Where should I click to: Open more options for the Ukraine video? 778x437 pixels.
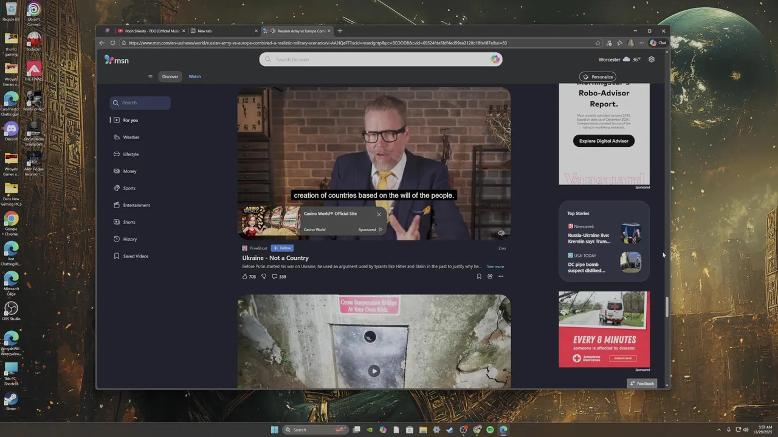[501, 276]
